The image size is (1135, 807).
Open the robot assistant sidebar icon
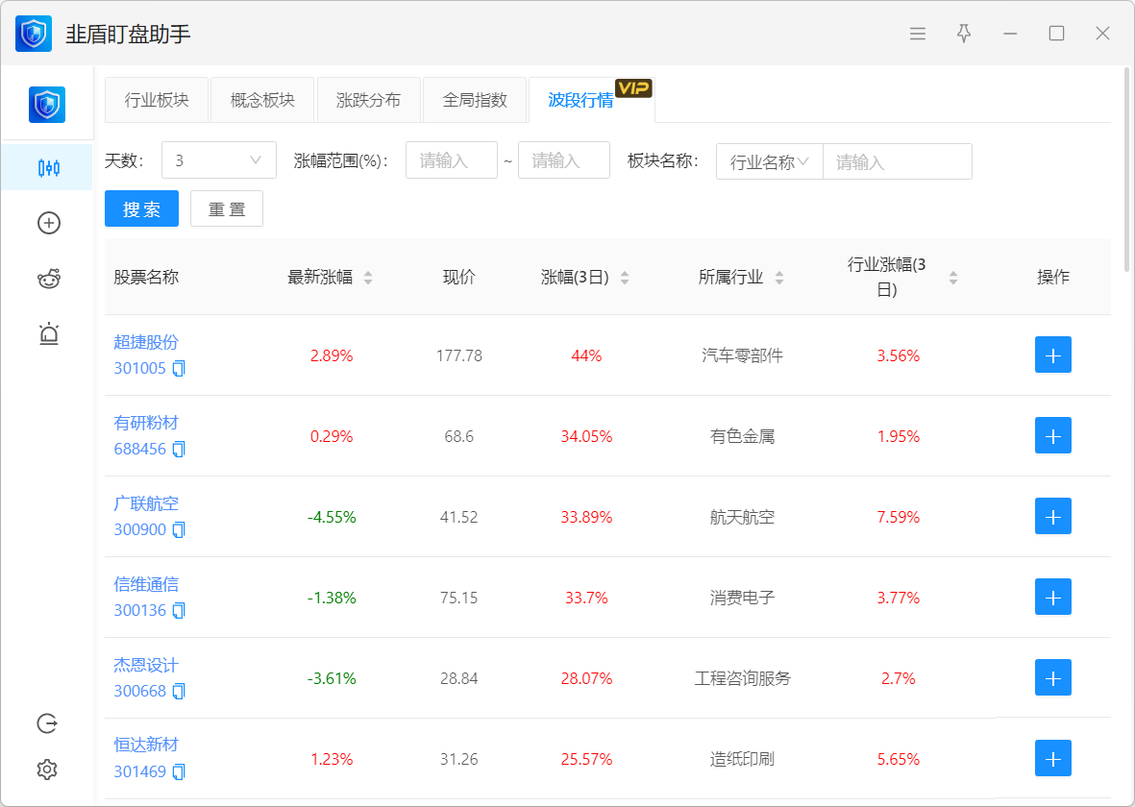click(x=48, y=279)
